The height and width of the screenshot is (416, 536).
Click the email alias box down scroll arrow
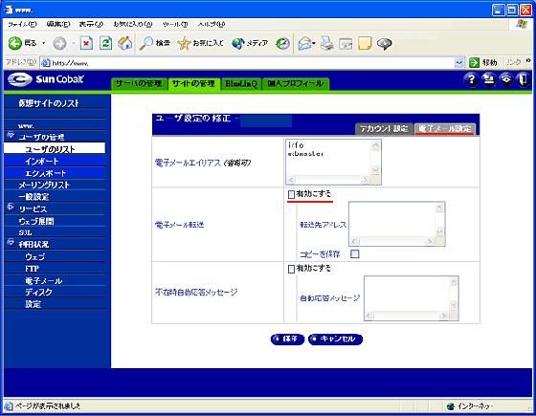click(x=375, y=170)
